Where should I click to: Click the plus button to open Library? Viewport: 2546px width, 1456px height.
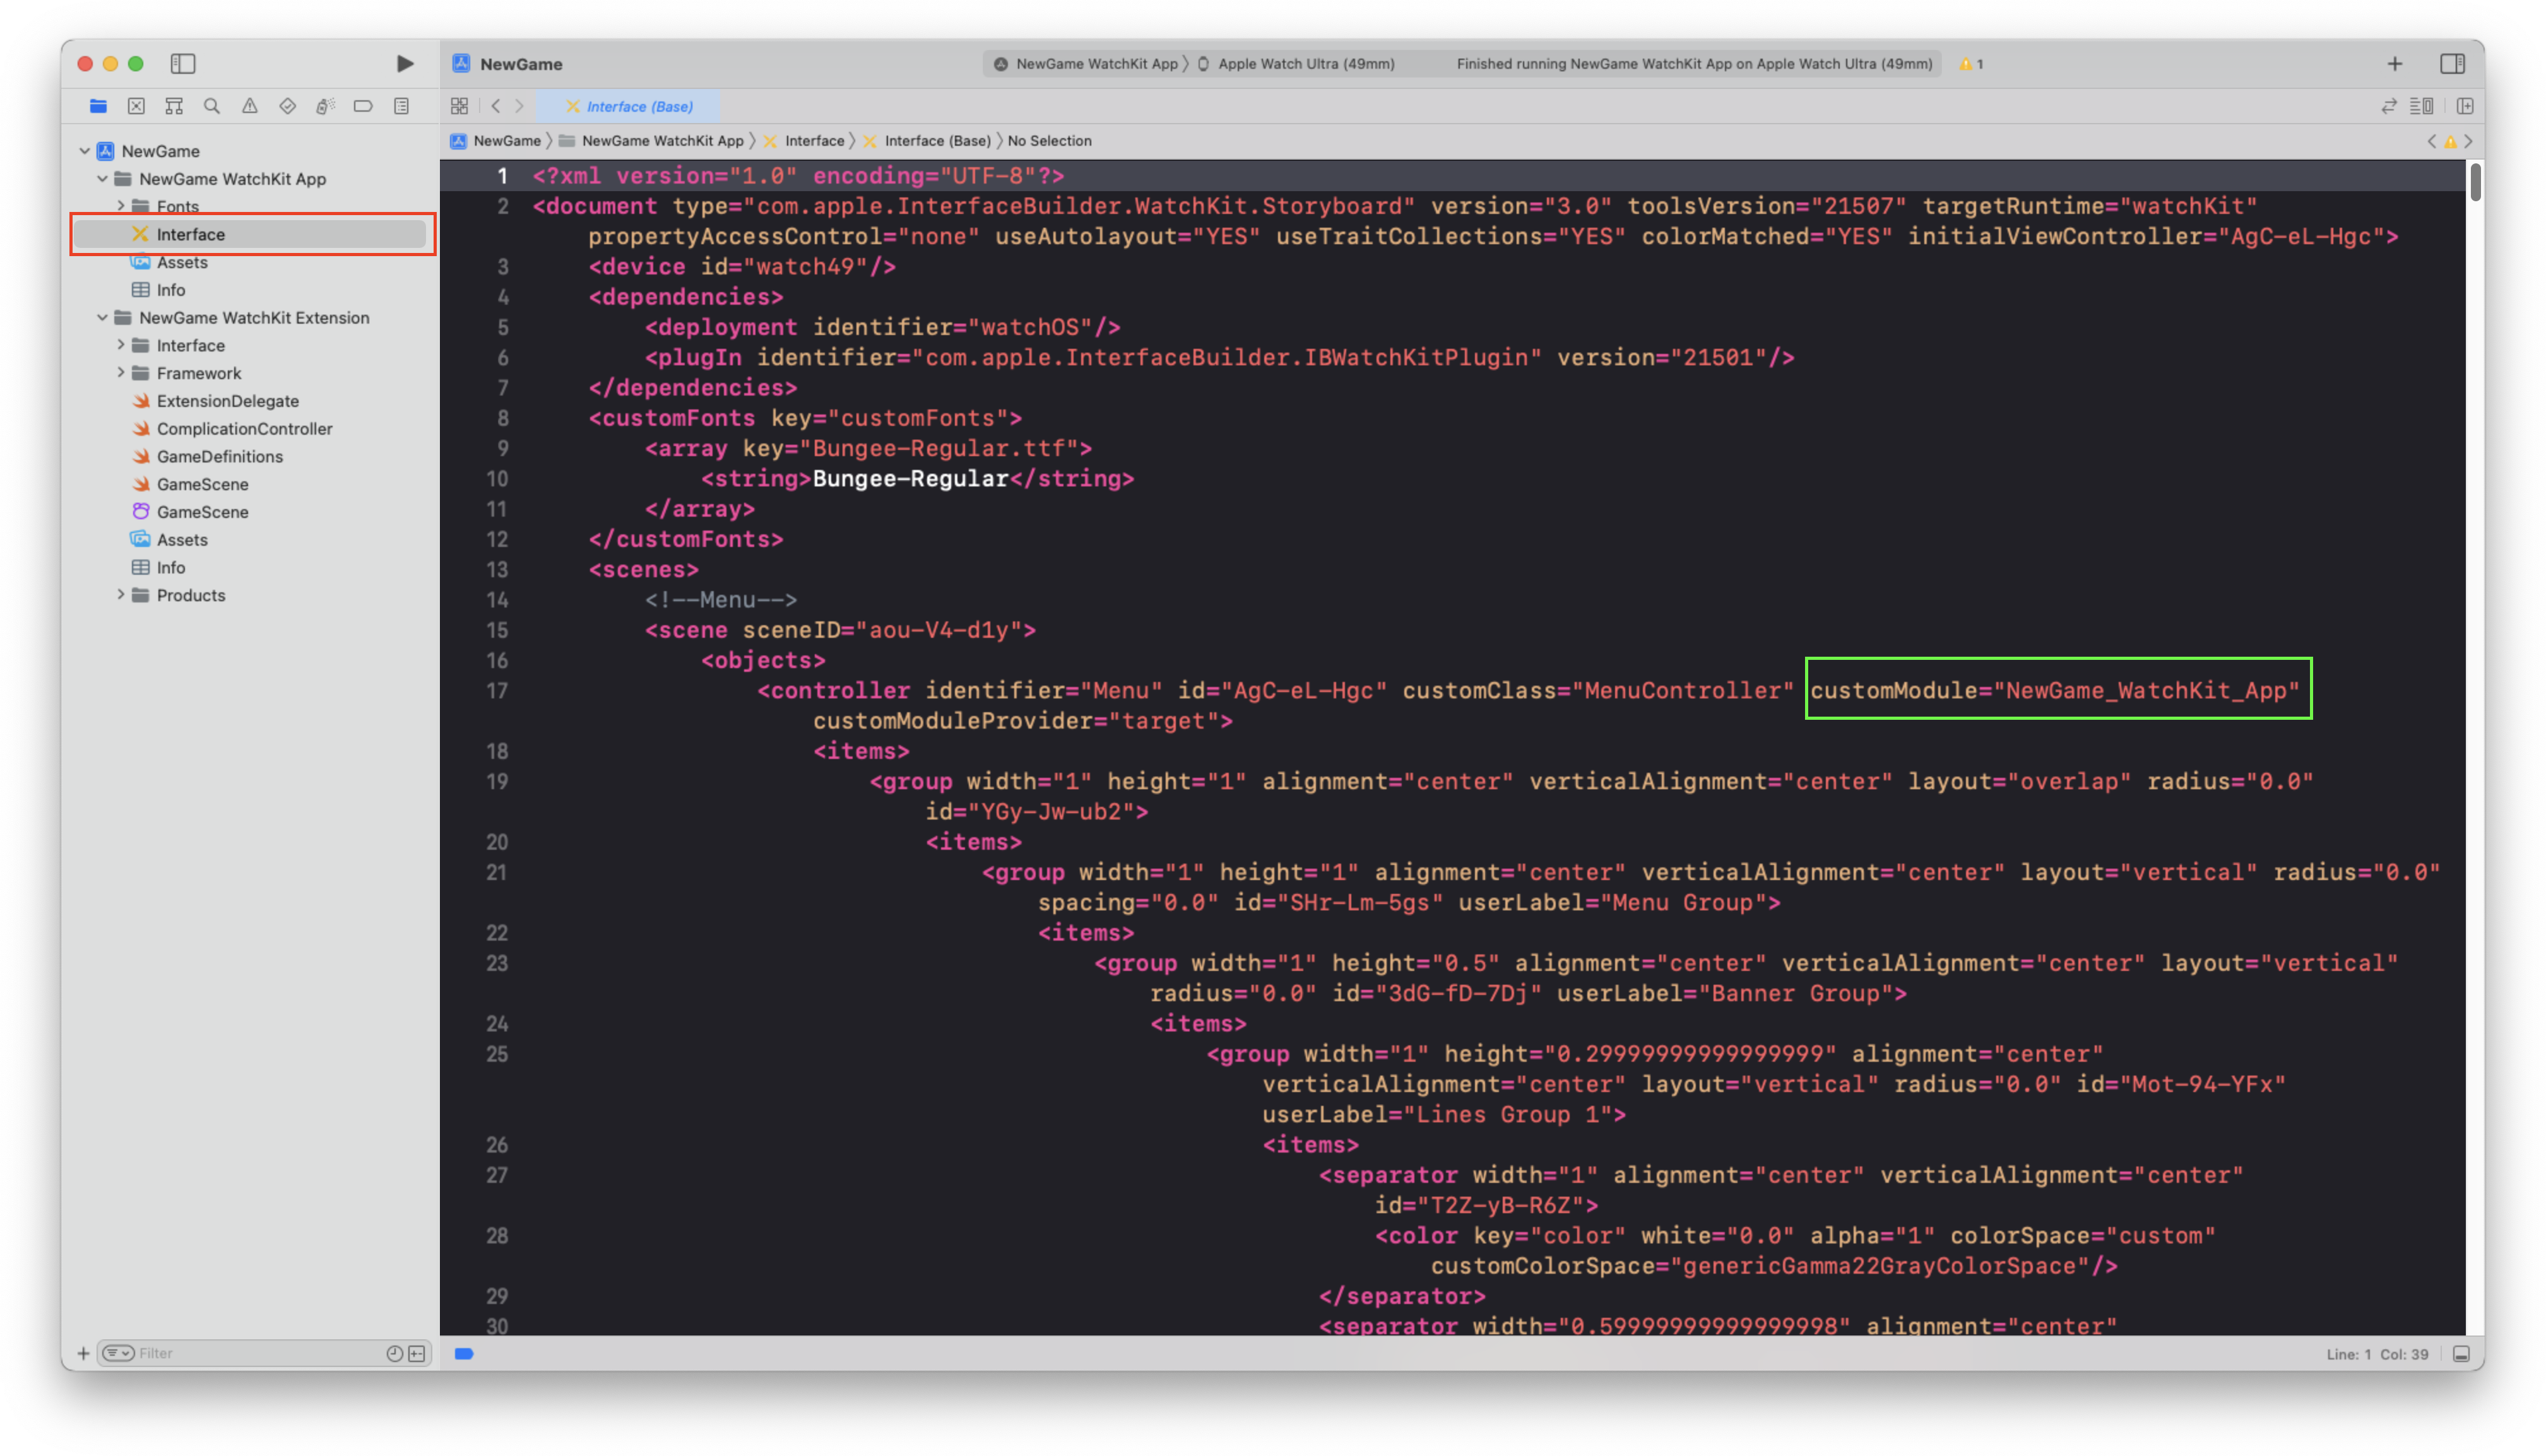2394,63
